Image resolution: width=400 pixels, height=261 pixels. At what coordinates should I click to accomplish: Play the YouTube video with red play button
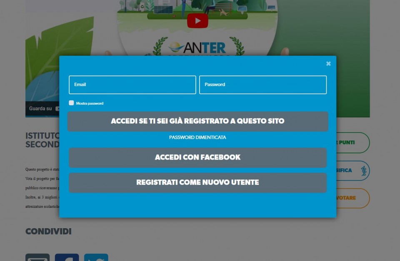(x=197, y=21)
